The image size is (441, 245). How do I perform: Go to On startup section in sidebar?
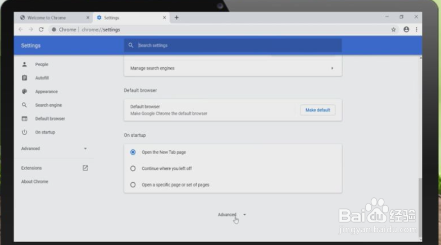[45, 132]
